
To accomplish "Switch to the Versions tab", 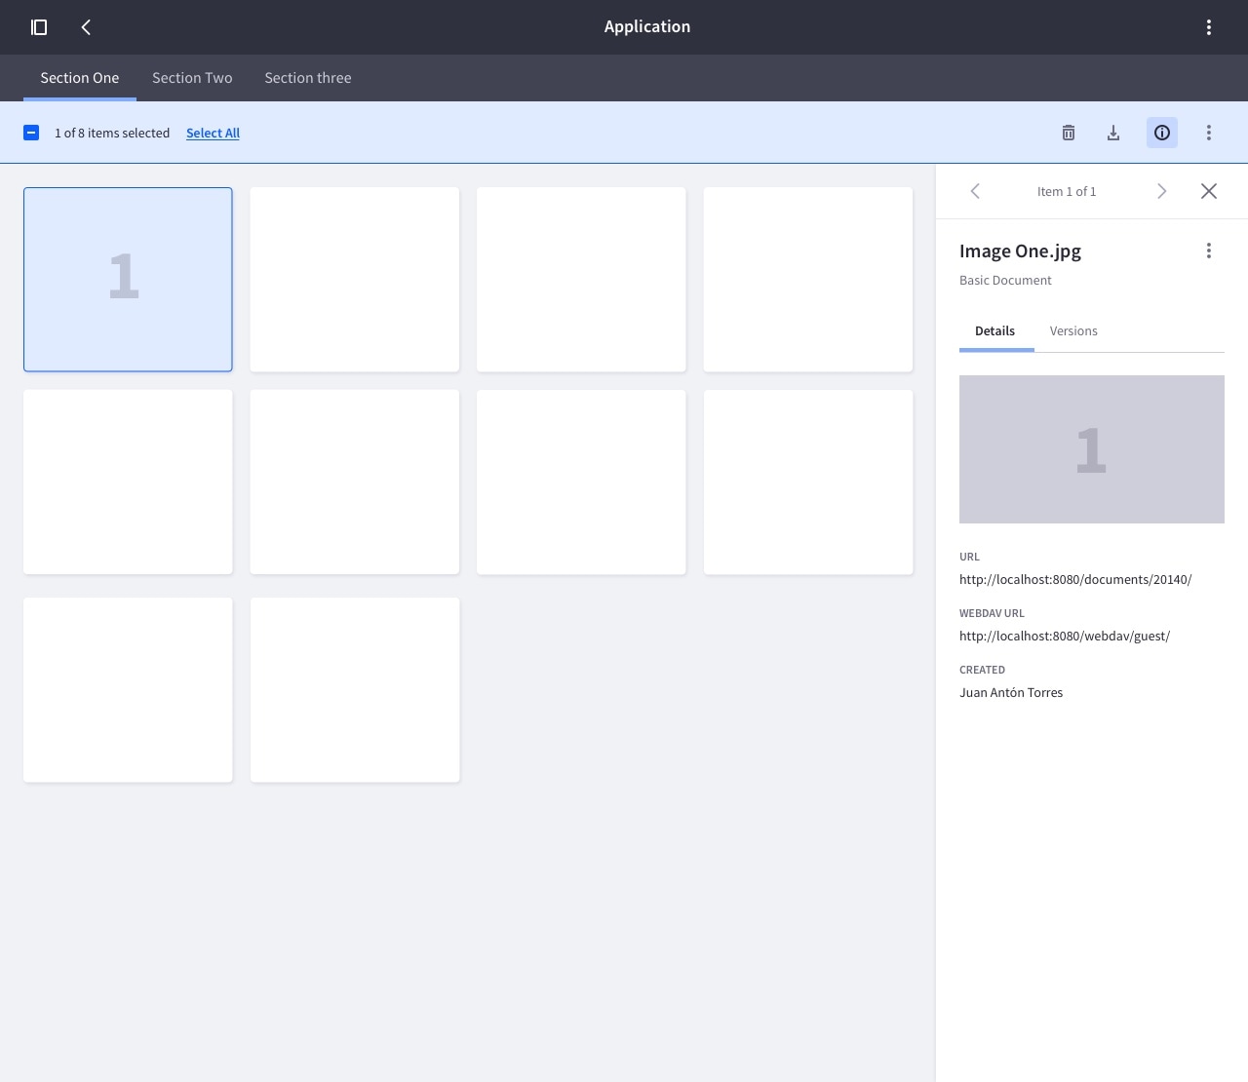I will pyautogui.click(x=1073, y=330).
